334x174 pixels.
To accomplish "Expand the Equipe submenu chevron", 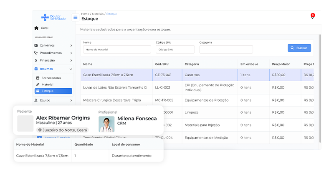I will [x=71, y=100].
